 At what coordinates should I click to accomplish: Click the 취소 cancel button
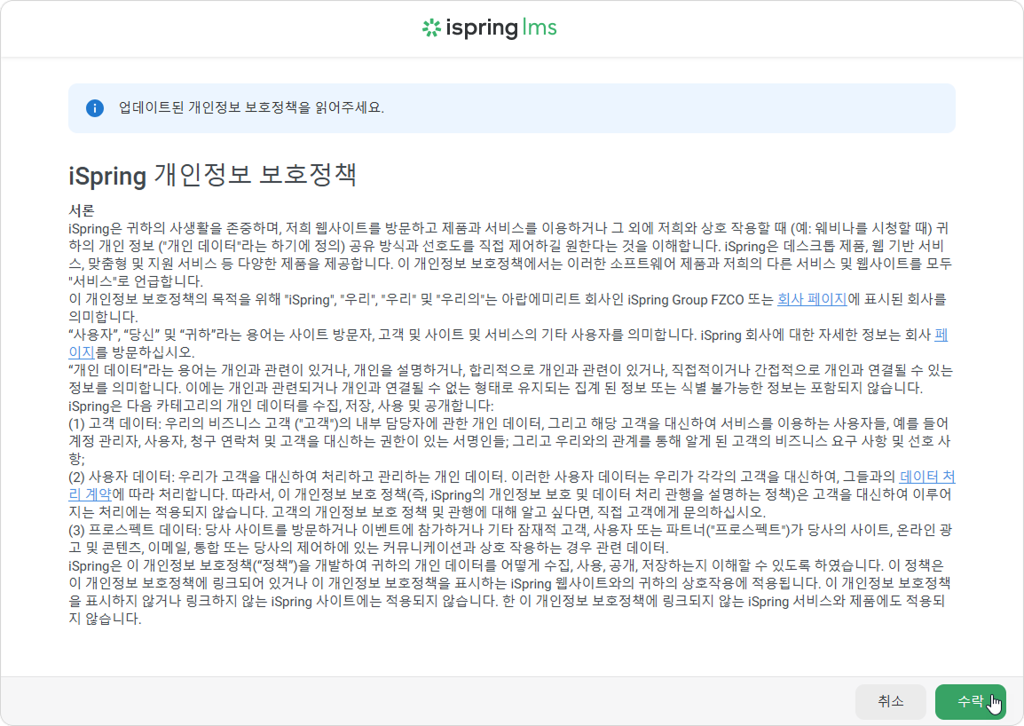[x=890, y=702]
